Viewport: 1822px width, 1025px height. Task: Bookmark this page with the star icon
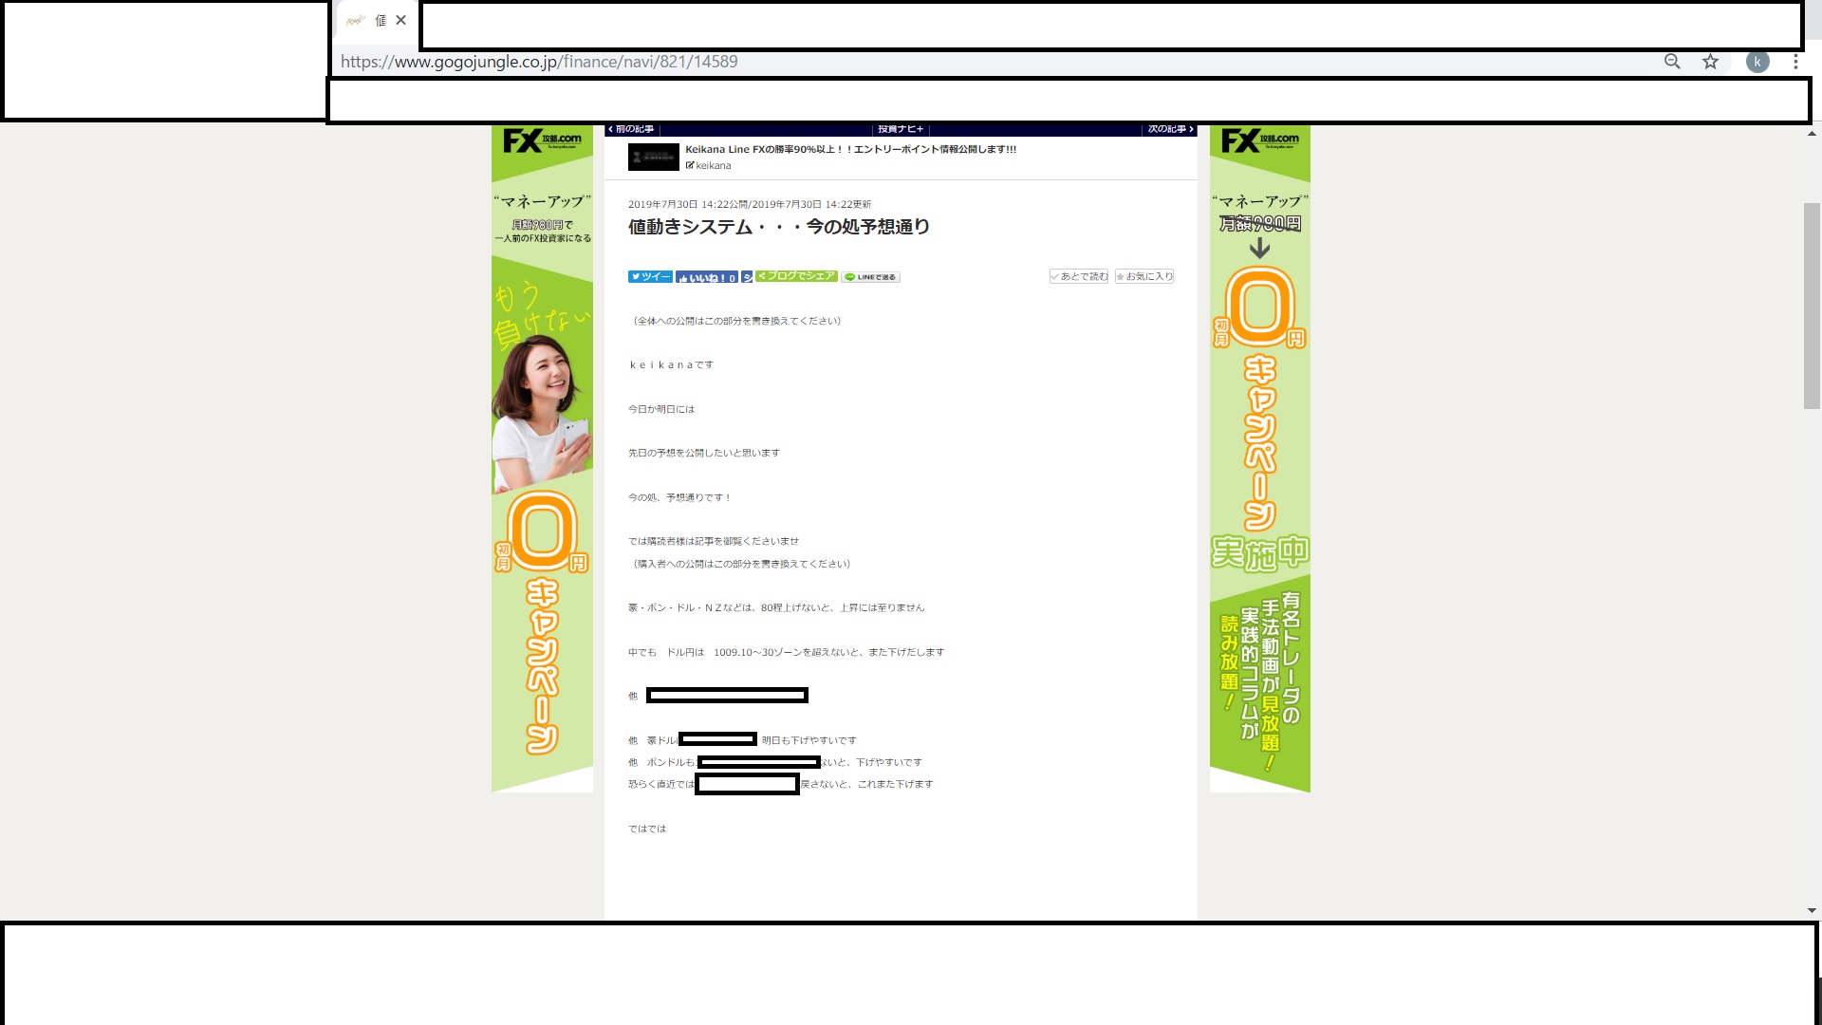(x=1710, y=62)
